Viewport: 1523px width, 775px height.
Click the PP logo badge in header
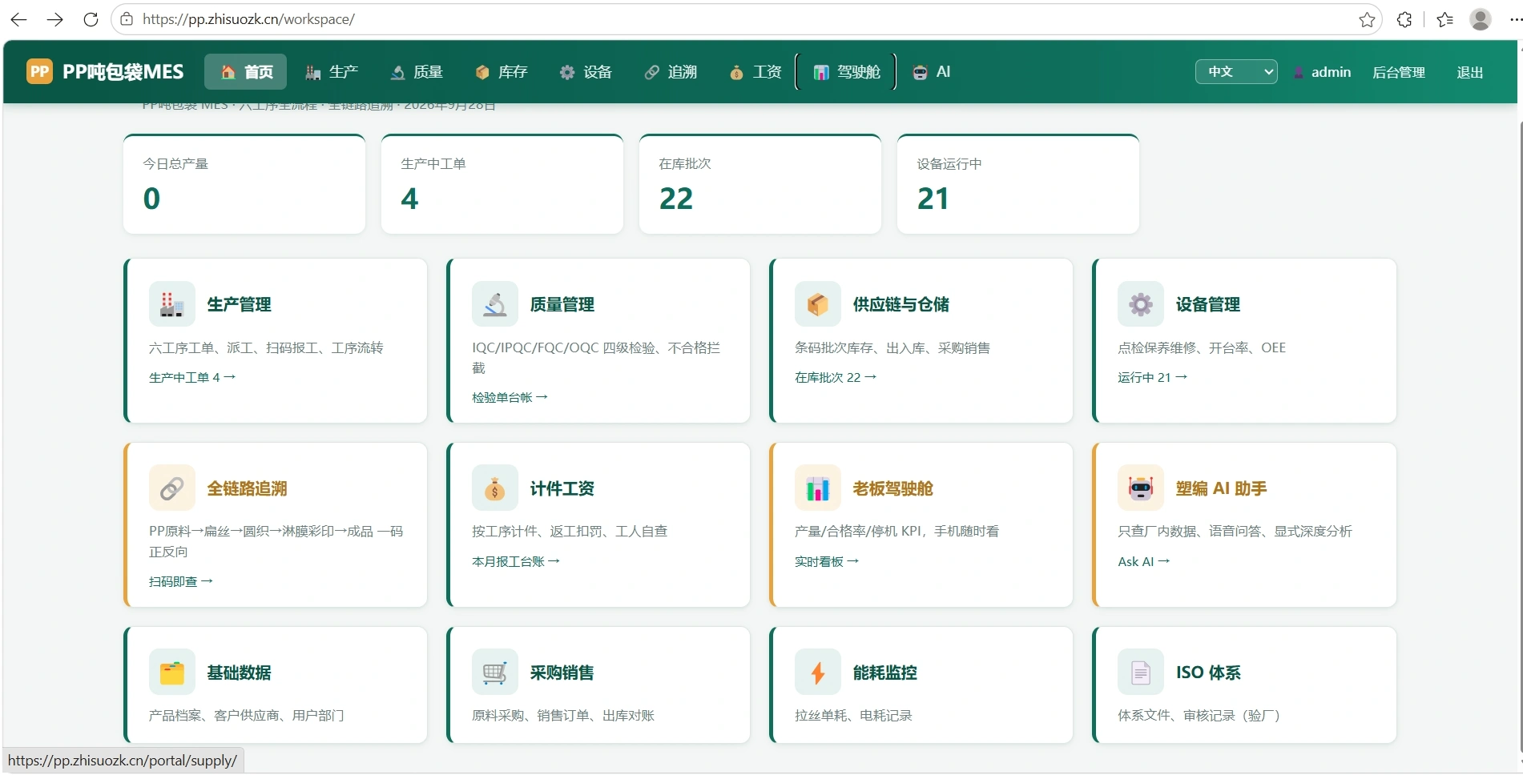point(39,71)
